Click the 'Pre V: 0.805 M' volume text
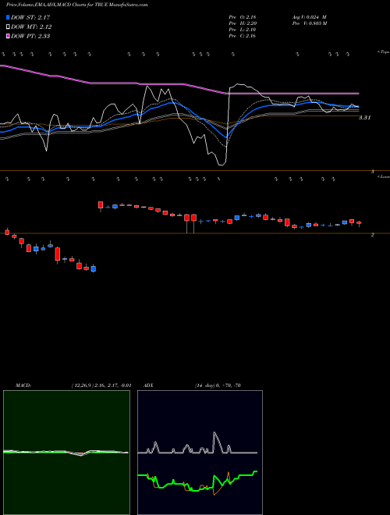The height and width of the screenshot is (515, 390). coord(310,23)
